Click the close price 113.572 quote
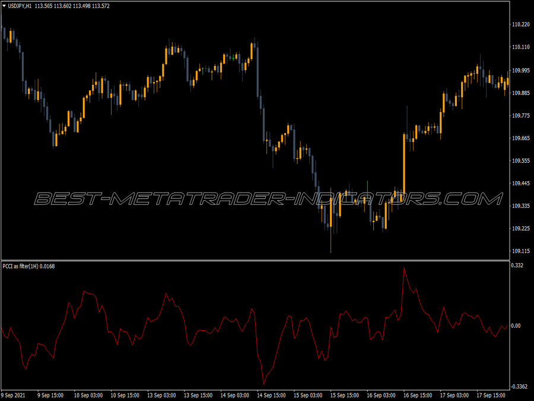Screen dimensions: 534x401 coord(100,4)
